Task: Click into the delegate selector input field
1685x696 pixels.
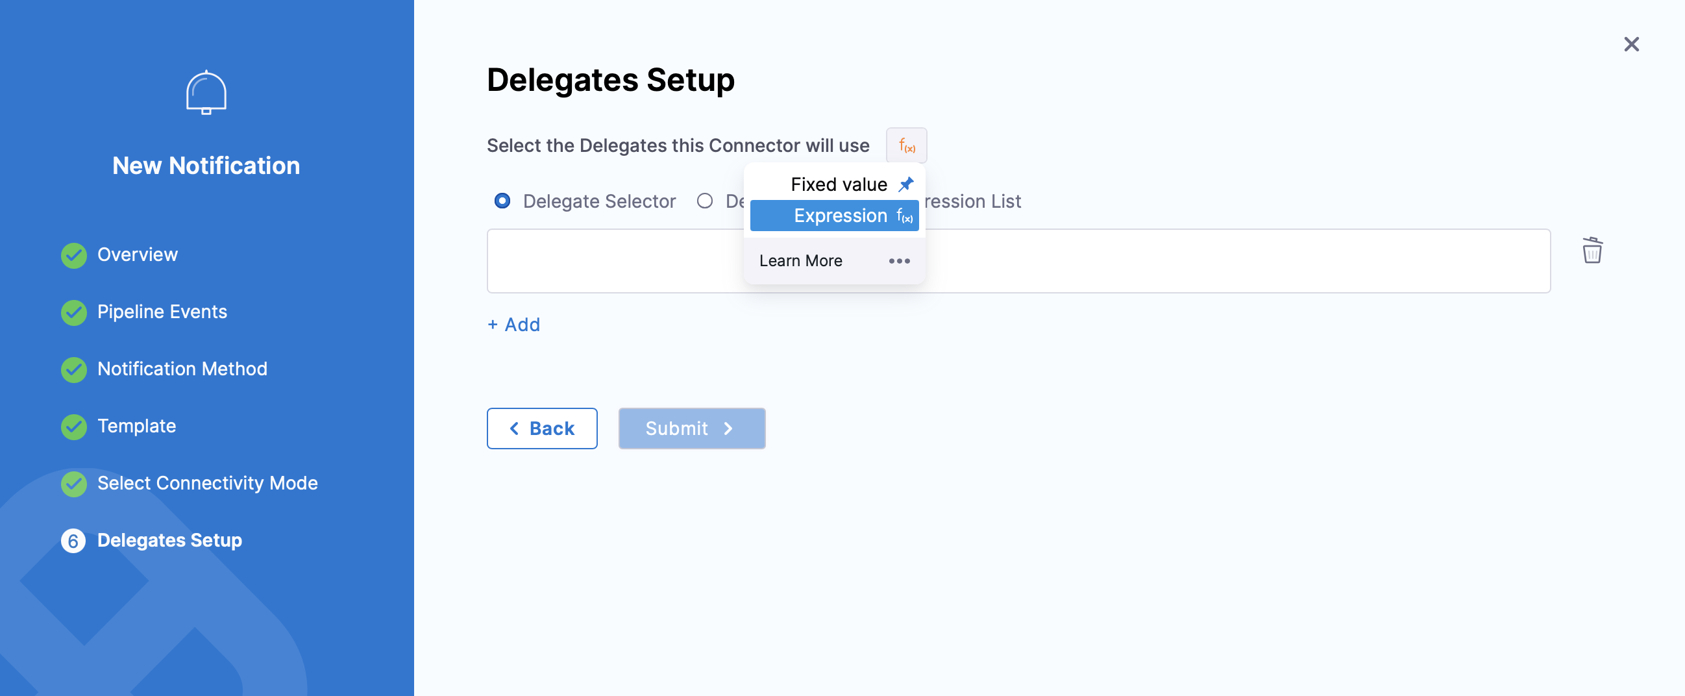Action: [615, 261]
